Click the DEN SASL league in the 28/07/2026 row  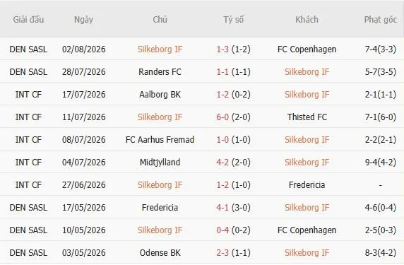pos(28,72)
